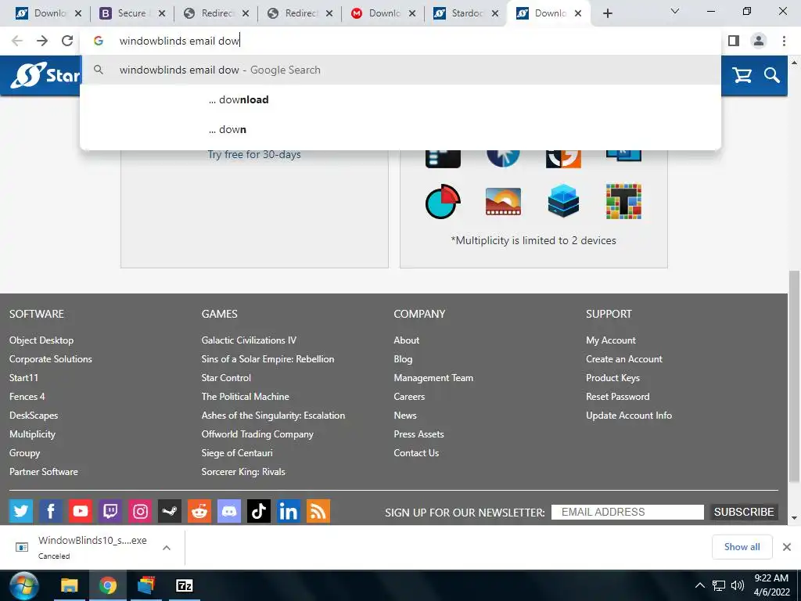Open the Windows Start orb
The width and height of the screenshot is (801, 601).
[23, 585]
